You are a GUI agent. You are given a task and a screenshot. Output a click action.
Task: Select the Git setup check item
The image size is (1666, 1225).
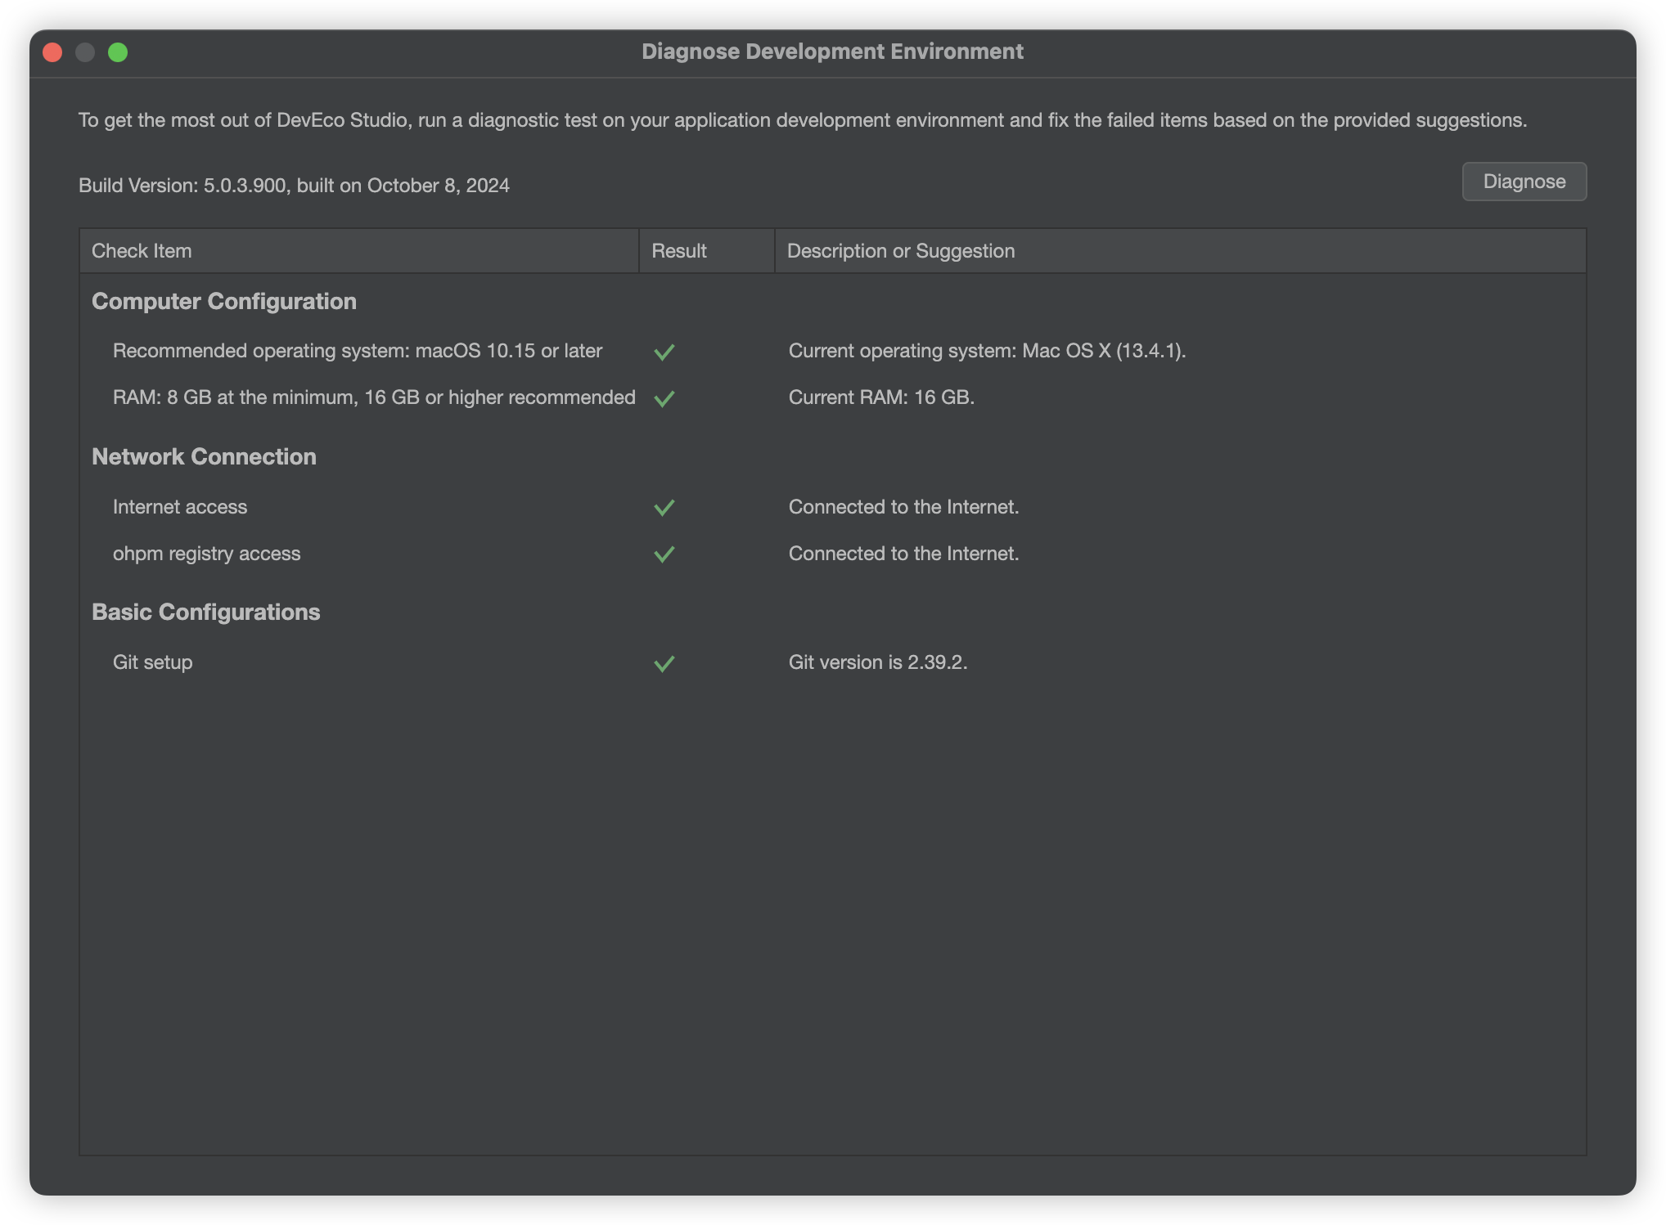[x=153, y=662]
